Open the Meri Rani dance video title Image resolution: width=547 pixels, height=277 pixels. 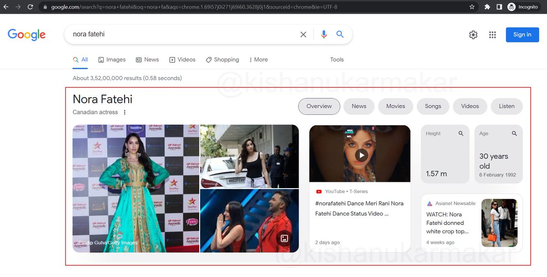coord(359,209)
